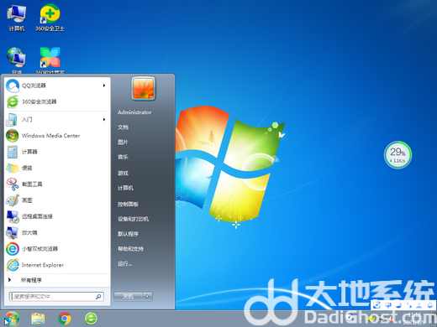
Task: Open Internet Explorer from the Start menu
Action: click(x=56, y=265)
